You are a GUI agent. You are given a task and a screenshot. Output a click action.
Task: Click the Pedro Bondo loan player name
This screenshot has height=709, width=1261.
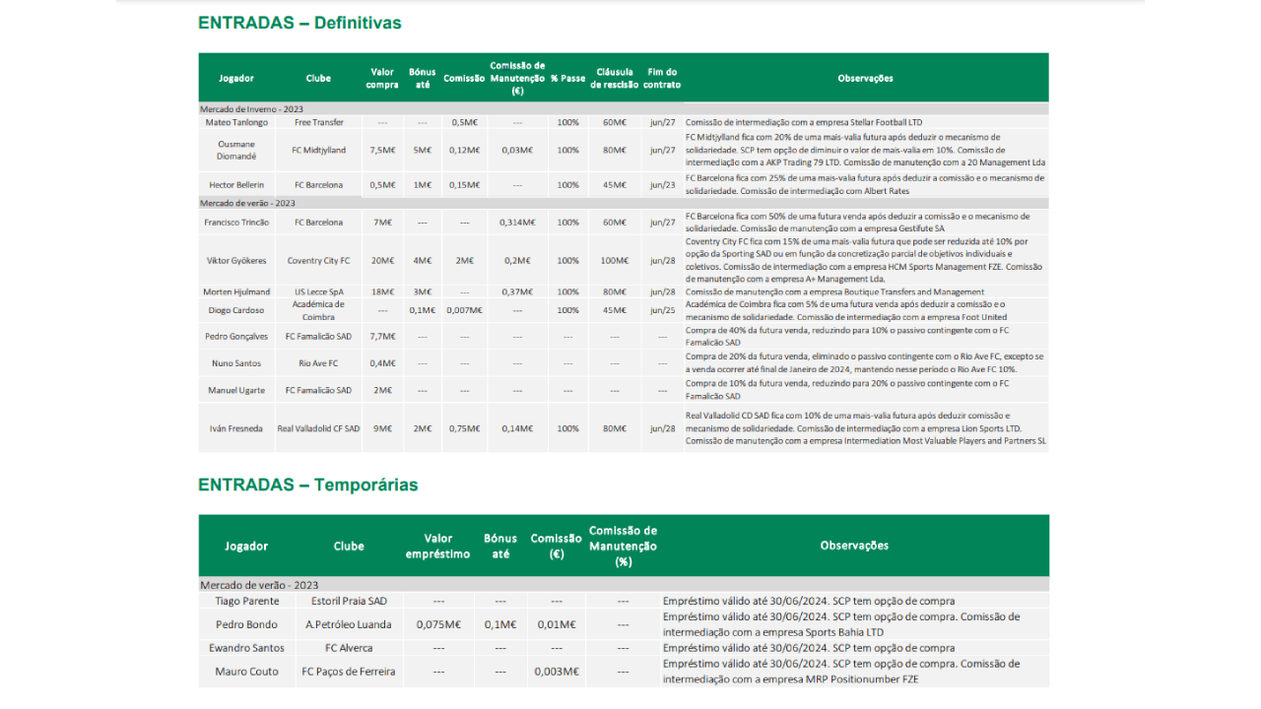[246, 624]
